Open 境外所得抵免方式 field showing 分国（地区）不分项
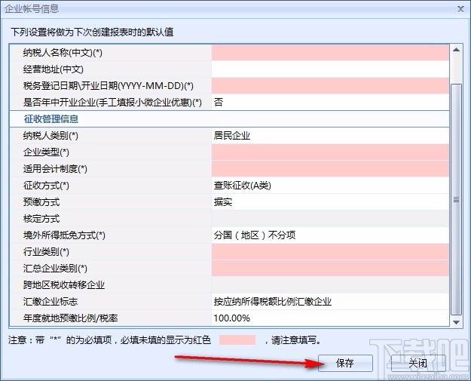The image size is (471, 381). click(x=330, y=235)
